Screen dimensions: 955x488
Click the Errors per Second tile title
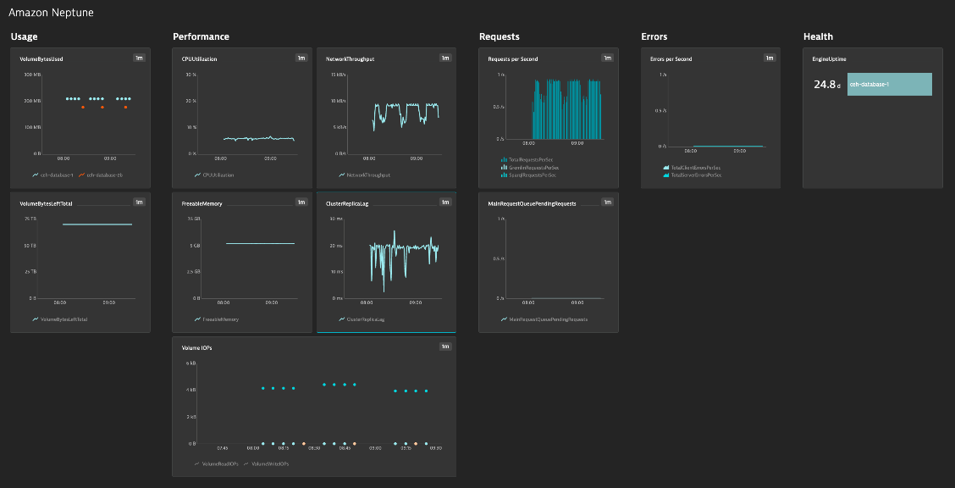671,59
